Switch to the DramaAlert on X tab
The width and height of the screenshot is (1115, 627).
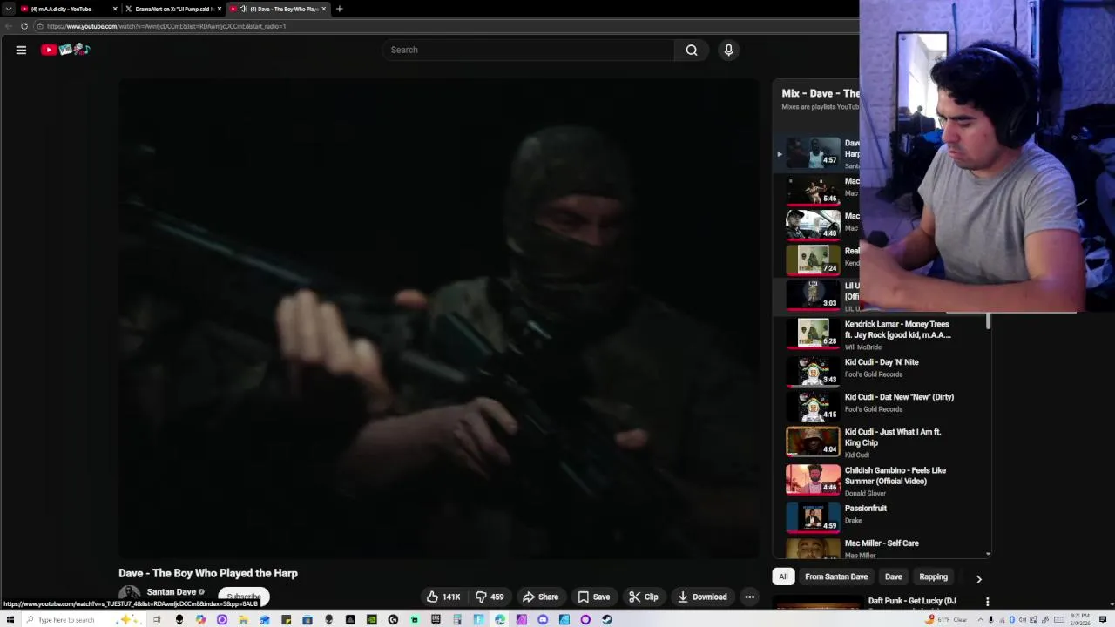(x=172, y=9)
